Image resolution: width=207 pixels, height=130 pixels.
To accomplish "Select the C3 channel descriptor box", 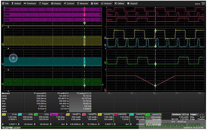I will 26,119.
